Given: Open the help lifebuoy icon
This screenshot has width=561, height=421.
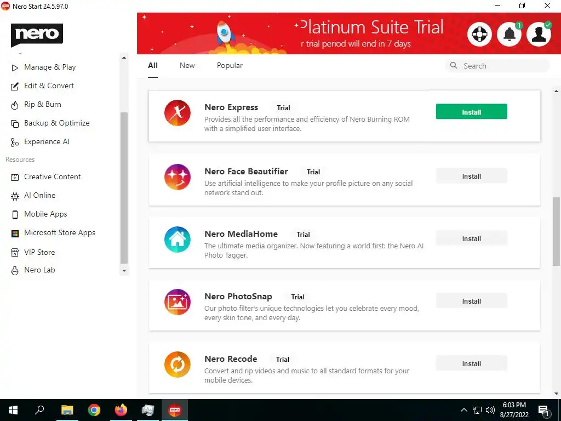Looking at the screenshot, I should 479,35.
